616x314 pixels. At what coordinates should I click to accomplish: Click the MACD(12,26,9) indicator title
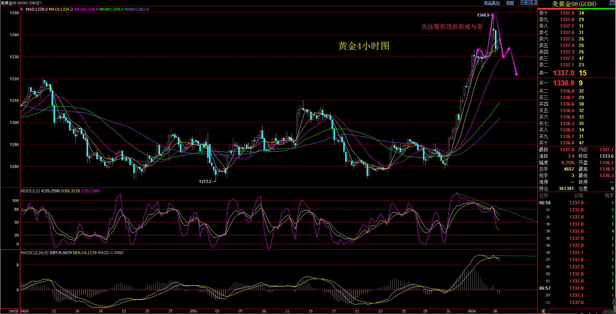(34, 253)
